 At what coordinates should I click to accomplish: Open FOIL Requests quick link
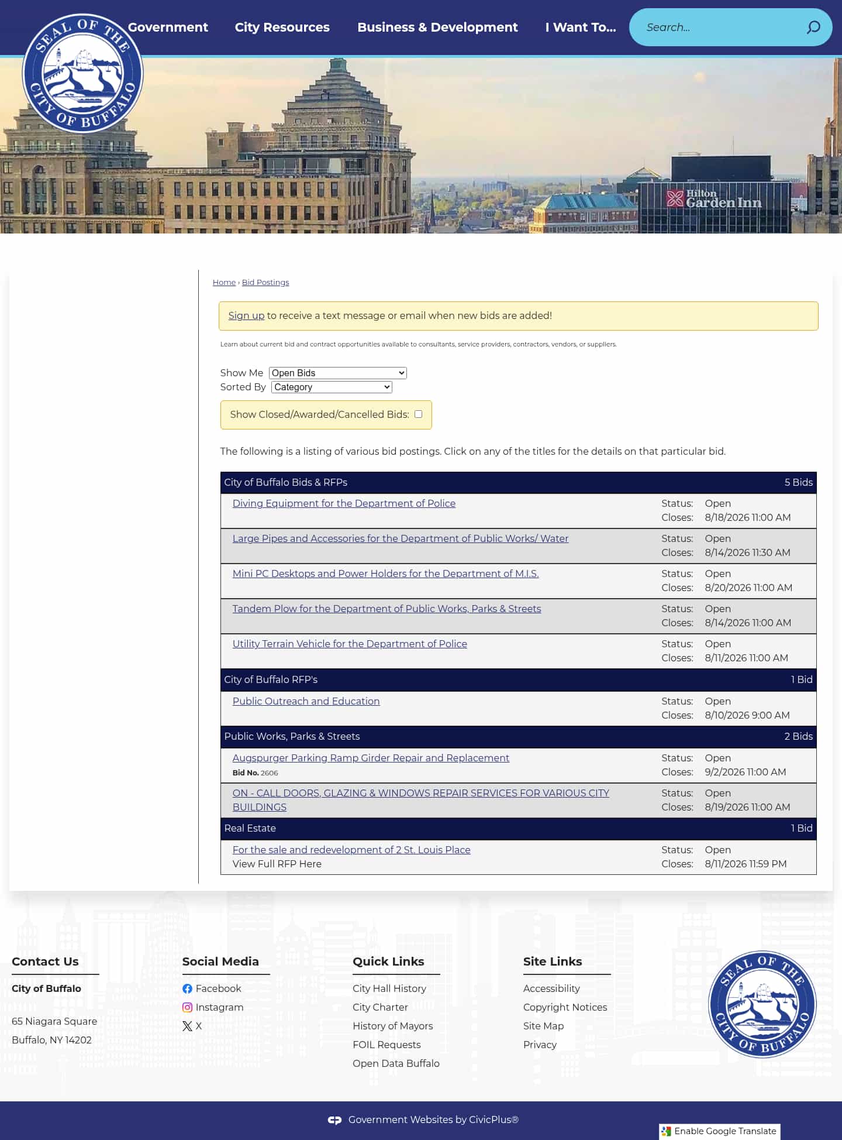coord(387,1045)
